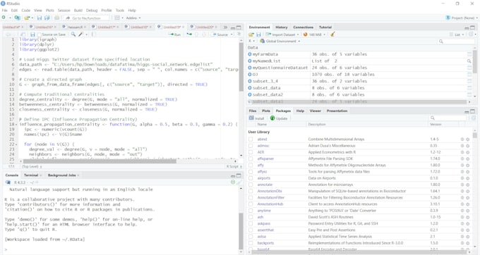480x255 pixels.
Task: Open the Addins dropdown
Action: 133,18
